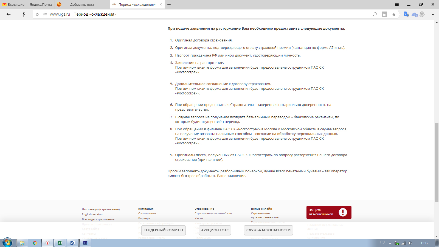Image resolution: width=439 pixels, height=247 pixels.
Task: Open Google Chrome from the taskbar
Action: [35, 243]
